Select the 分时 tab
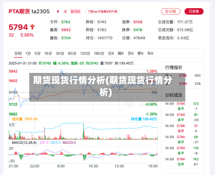 (18, 54)
